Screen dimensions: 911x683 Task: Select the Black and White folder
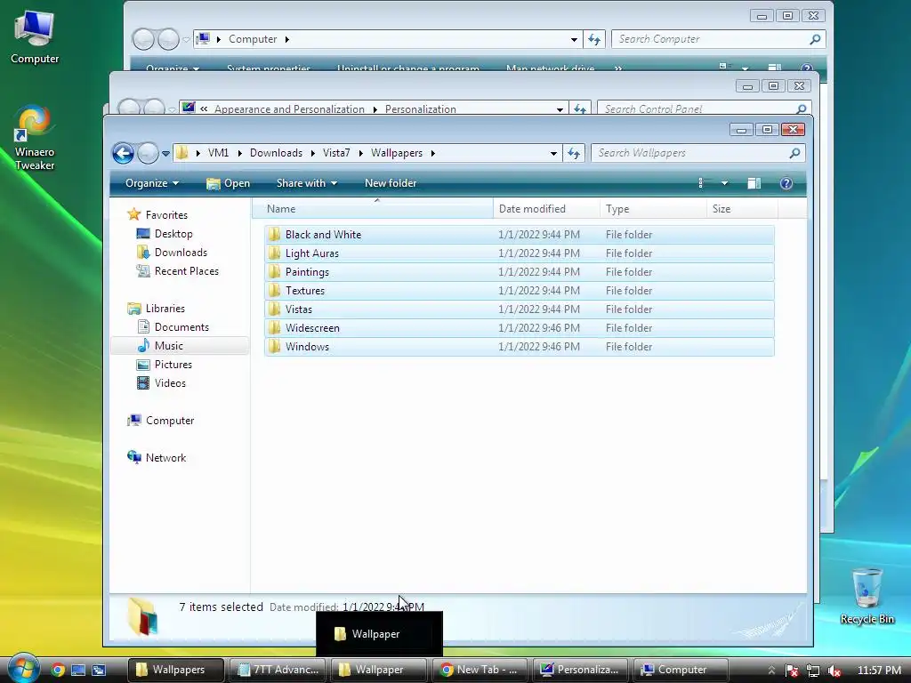(520, 235)
